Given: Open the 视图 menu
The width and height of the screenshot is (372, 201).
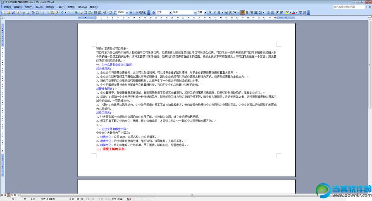Looking at the screenshot, I should (x=29, y=7).
